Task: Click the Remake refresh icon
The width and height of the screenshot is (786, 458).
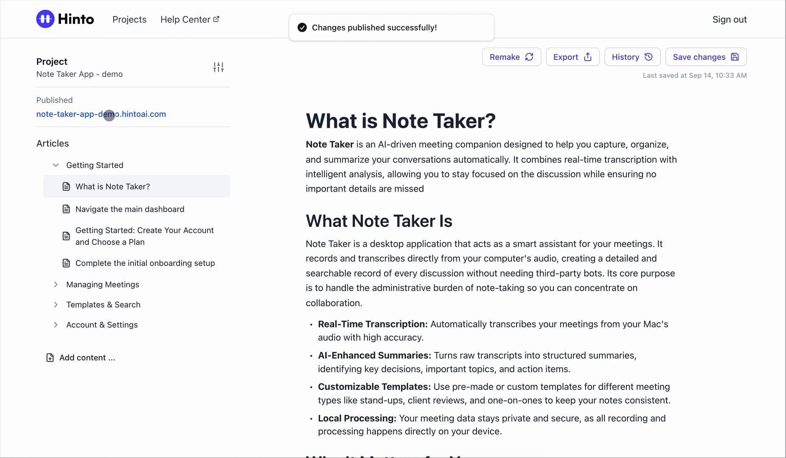Action: 529,57
